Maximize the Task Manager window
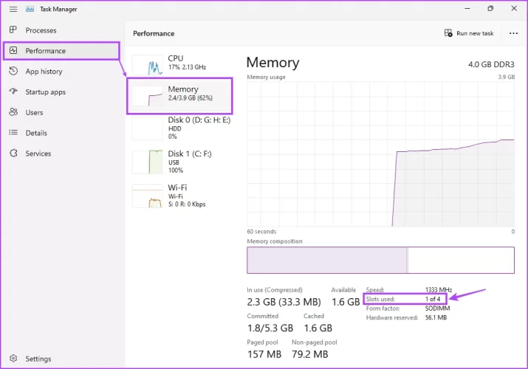The image size is (528, 369). click(x=490, y=9)
